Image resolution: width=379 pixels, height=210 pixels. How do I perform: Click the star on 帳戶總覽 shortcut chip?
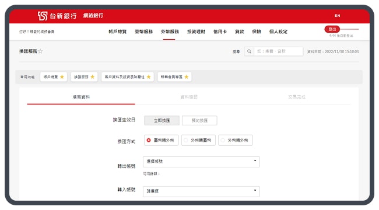(62, 77)
